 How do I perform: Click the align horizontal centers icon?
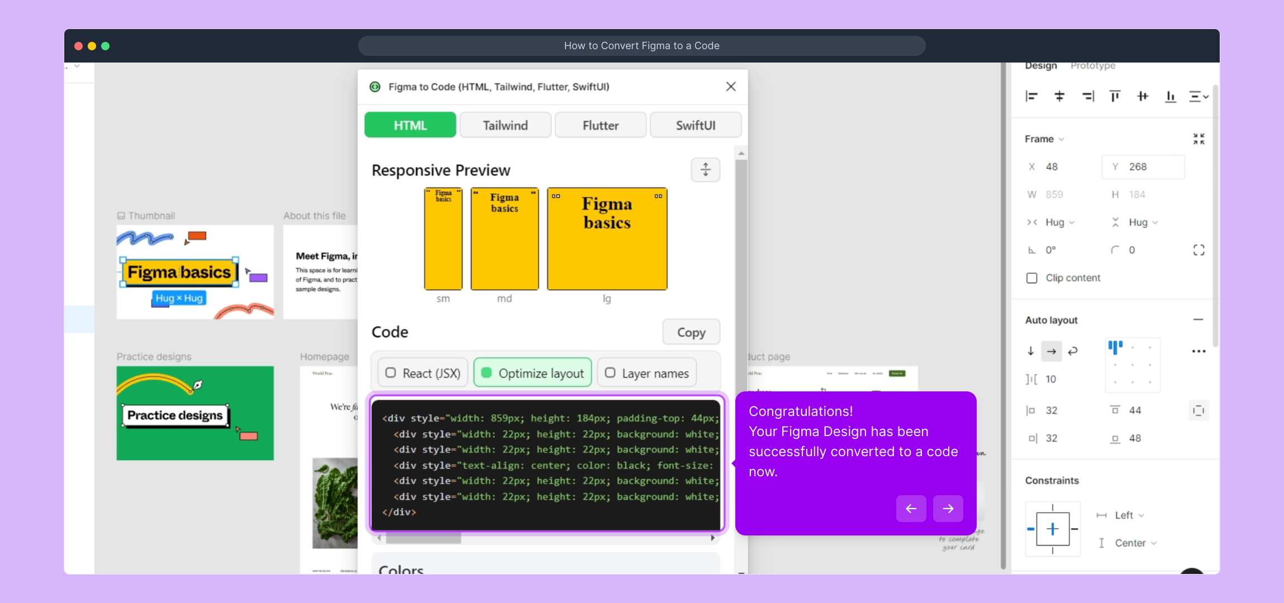pyautogui.click(x=1059, y=97)
